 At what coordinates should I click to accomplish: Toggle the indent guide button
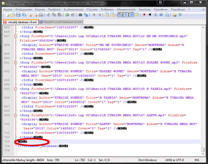click(131, 15)
